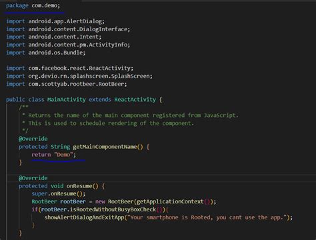Click the comment 'This is used to schedule rendering'
The image size is (316, 240).
coord(108,123)
